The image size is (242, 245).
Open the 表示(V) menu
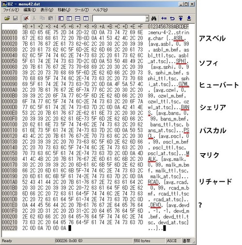tap(47, 10)
